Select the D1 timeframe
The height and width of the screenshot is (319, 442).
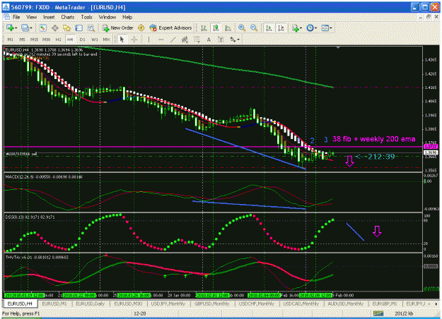coord(82,40)
